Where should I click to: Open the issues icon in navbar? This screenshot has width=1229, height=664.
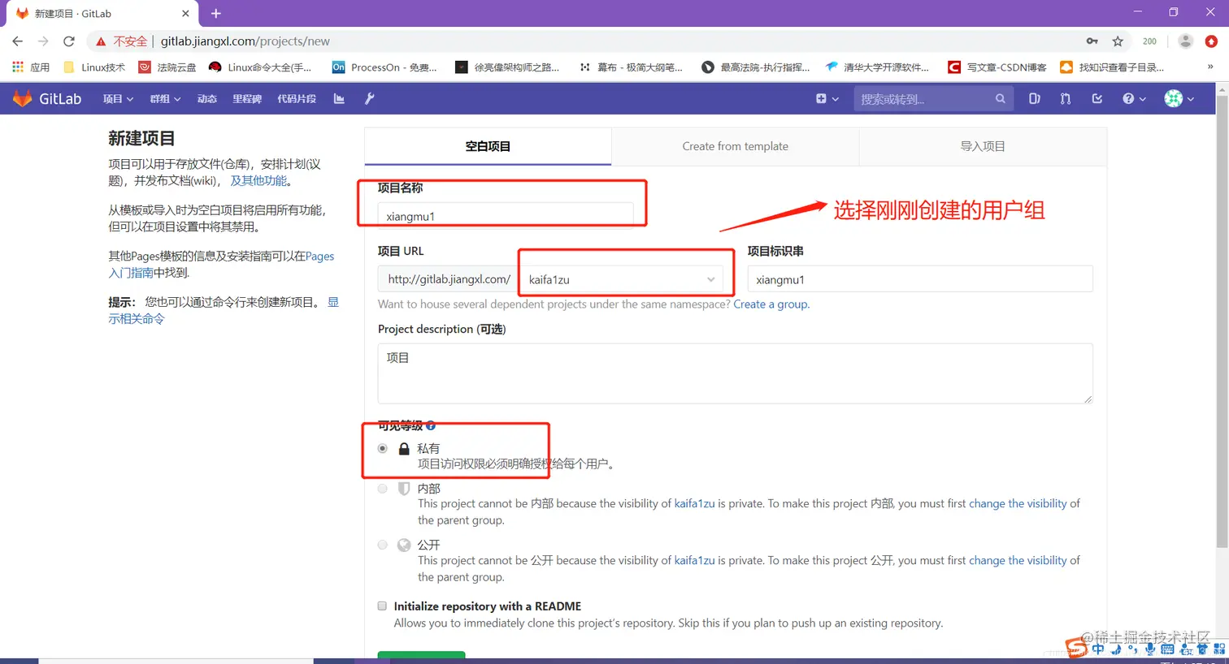click(1034, 98)
